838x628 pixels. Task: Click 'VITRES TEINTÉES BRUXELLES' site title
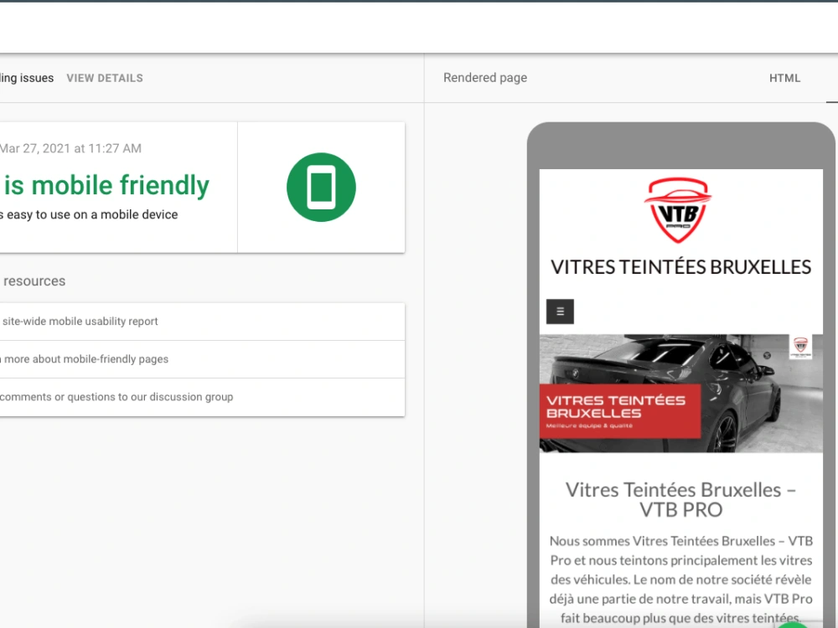tap(680, 267)
